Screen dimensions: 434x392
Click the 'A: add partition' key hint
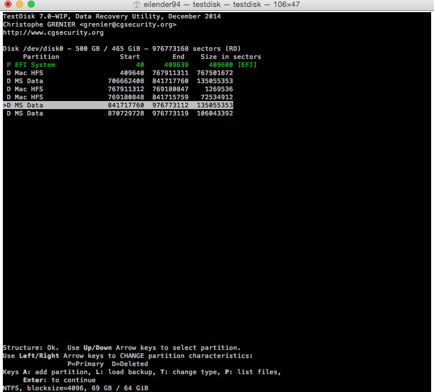(57, 372)
